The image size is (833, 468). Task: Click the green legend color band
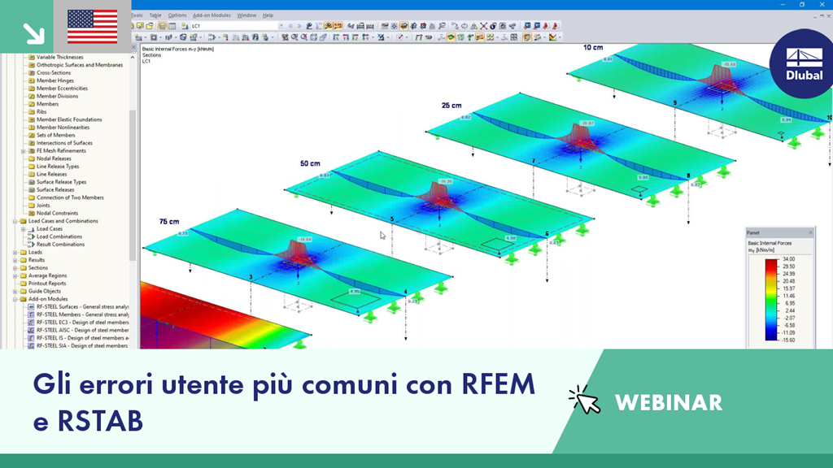tap(771, 300)
